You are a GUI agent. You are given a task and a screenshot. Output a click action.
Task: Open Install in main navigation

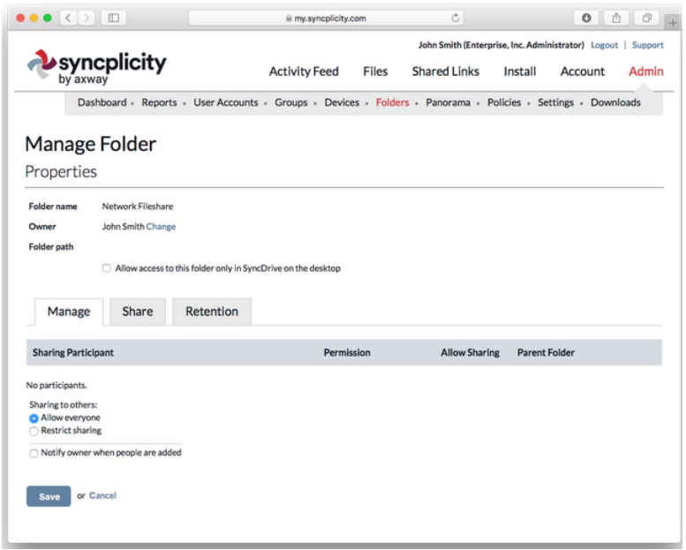520,72
